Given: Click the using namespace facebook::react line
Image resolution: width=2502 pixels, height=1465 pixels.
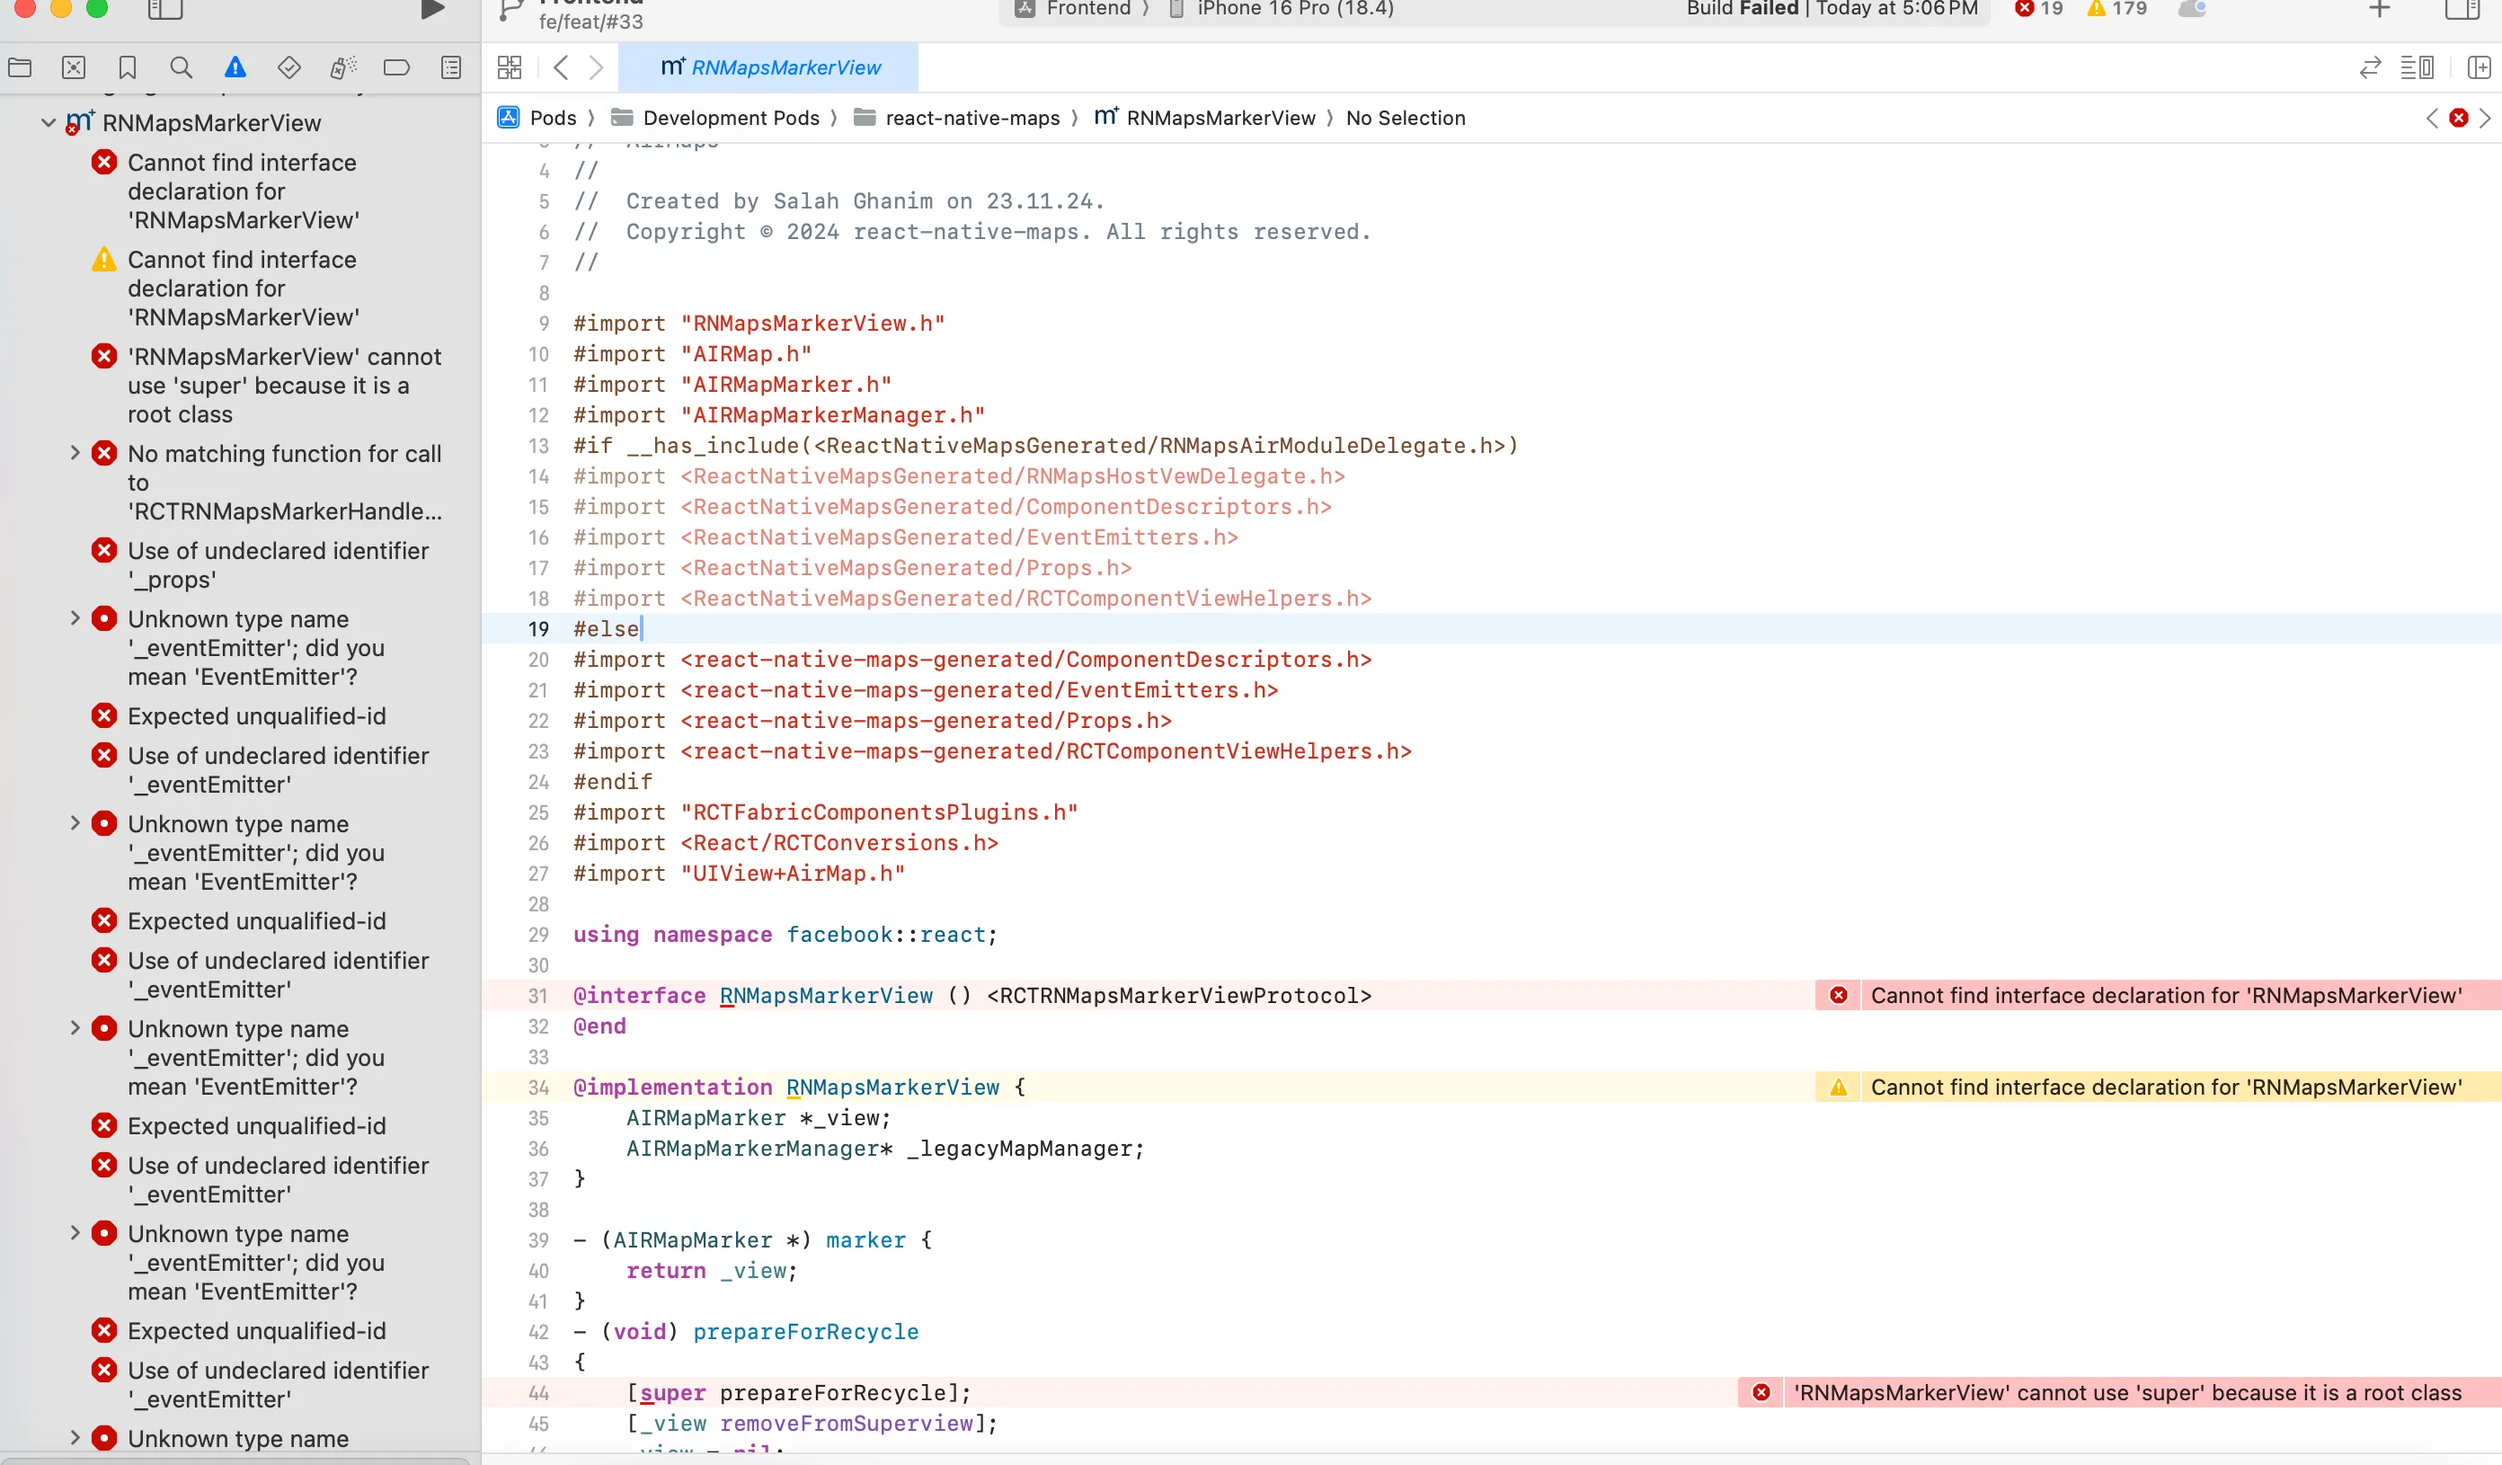Looking at the screenshot, I should (x=785, y=935).
